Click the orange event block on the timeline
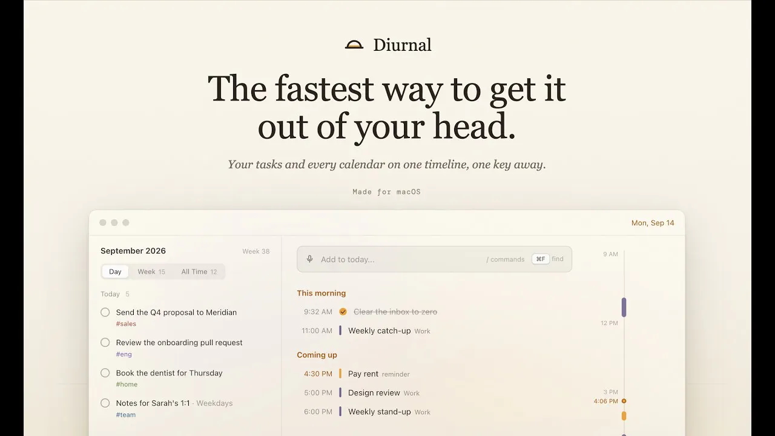 click(624, 416)
